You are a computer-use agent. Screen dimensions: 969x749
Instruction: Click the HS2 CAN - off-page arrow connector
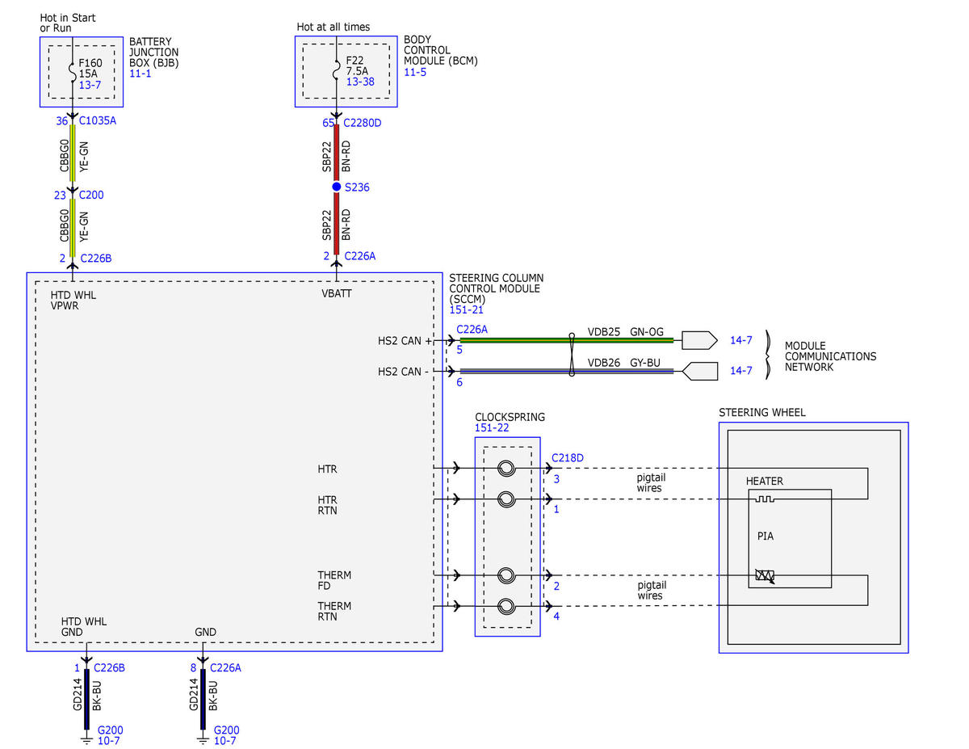699,371
